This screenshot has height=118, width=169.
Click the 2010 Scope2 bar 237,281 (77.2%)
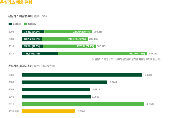[69, 46]
